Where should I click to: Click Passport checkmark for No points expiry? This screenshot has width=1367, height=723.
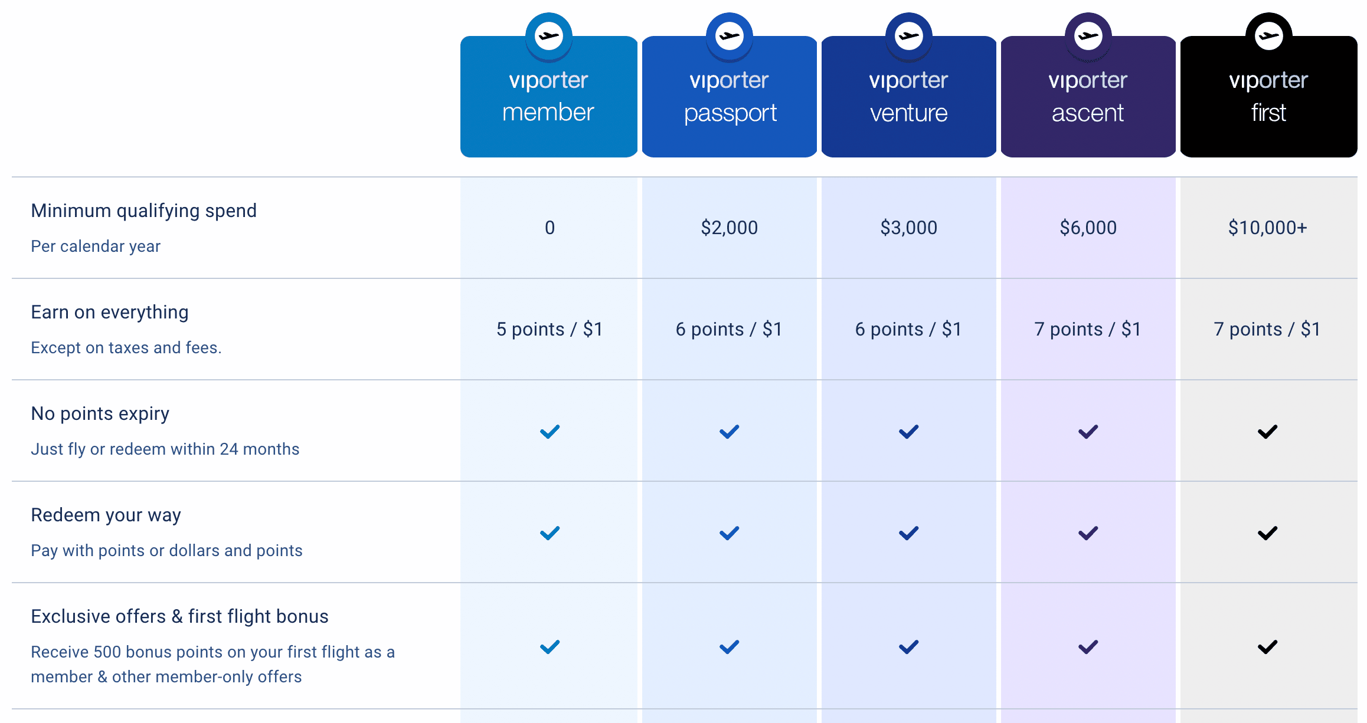(x=730, y=432)
